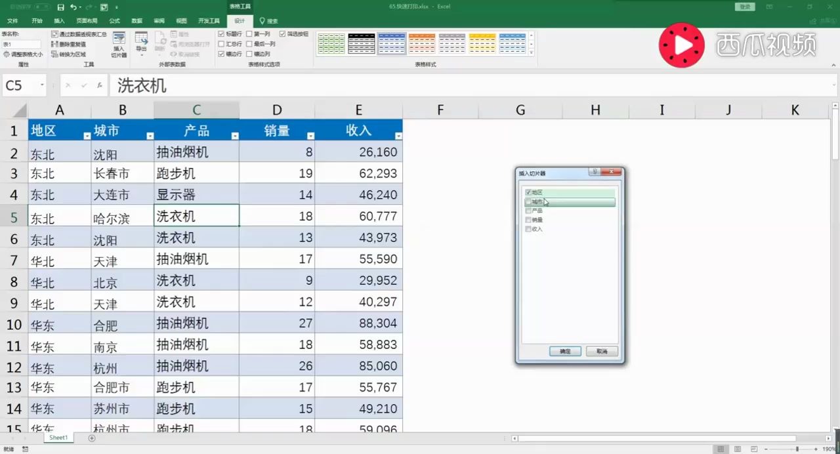Click the insert function fx icon
The height and width of the screenshot is (454, 840).
pyautogui.click(x=100, y=85)
